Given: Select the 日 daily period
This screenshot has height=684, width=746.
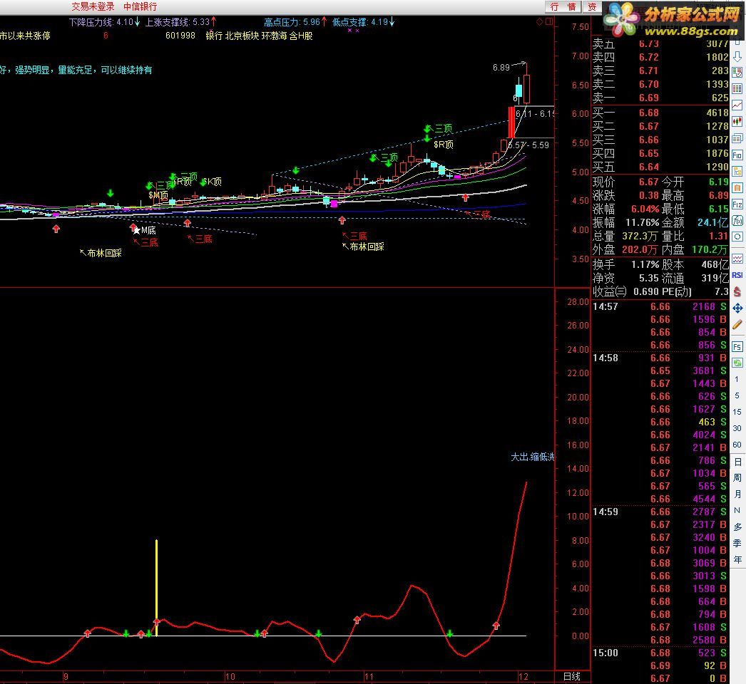Looking at the screenshot, I should (737, 462).
